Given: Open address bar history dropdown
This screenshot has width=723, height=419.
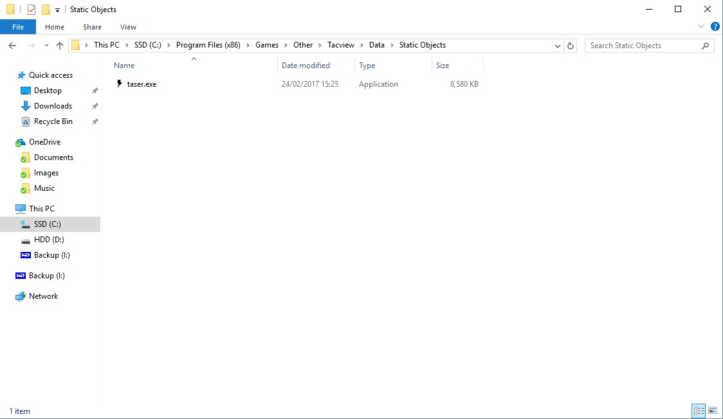Looking at the screenshot, I should click(x=558, y=46).
